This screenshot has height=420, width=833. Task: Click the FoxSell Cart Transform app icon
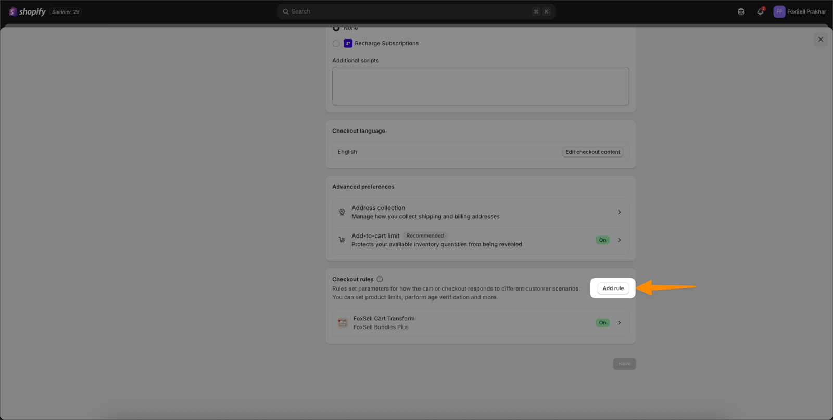[343, 323]
